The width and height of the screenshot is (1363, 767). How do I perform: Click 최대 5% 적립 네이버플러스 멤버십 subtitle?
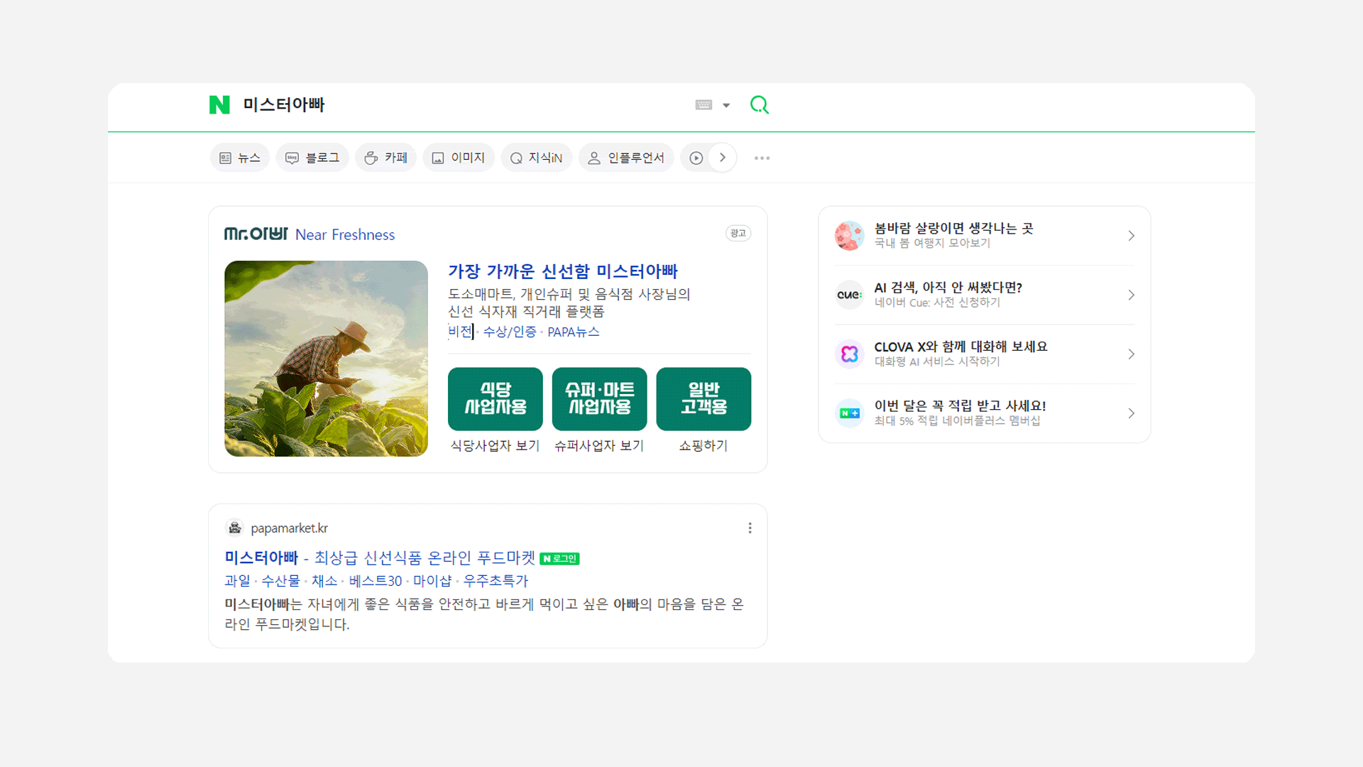[957, 420]
